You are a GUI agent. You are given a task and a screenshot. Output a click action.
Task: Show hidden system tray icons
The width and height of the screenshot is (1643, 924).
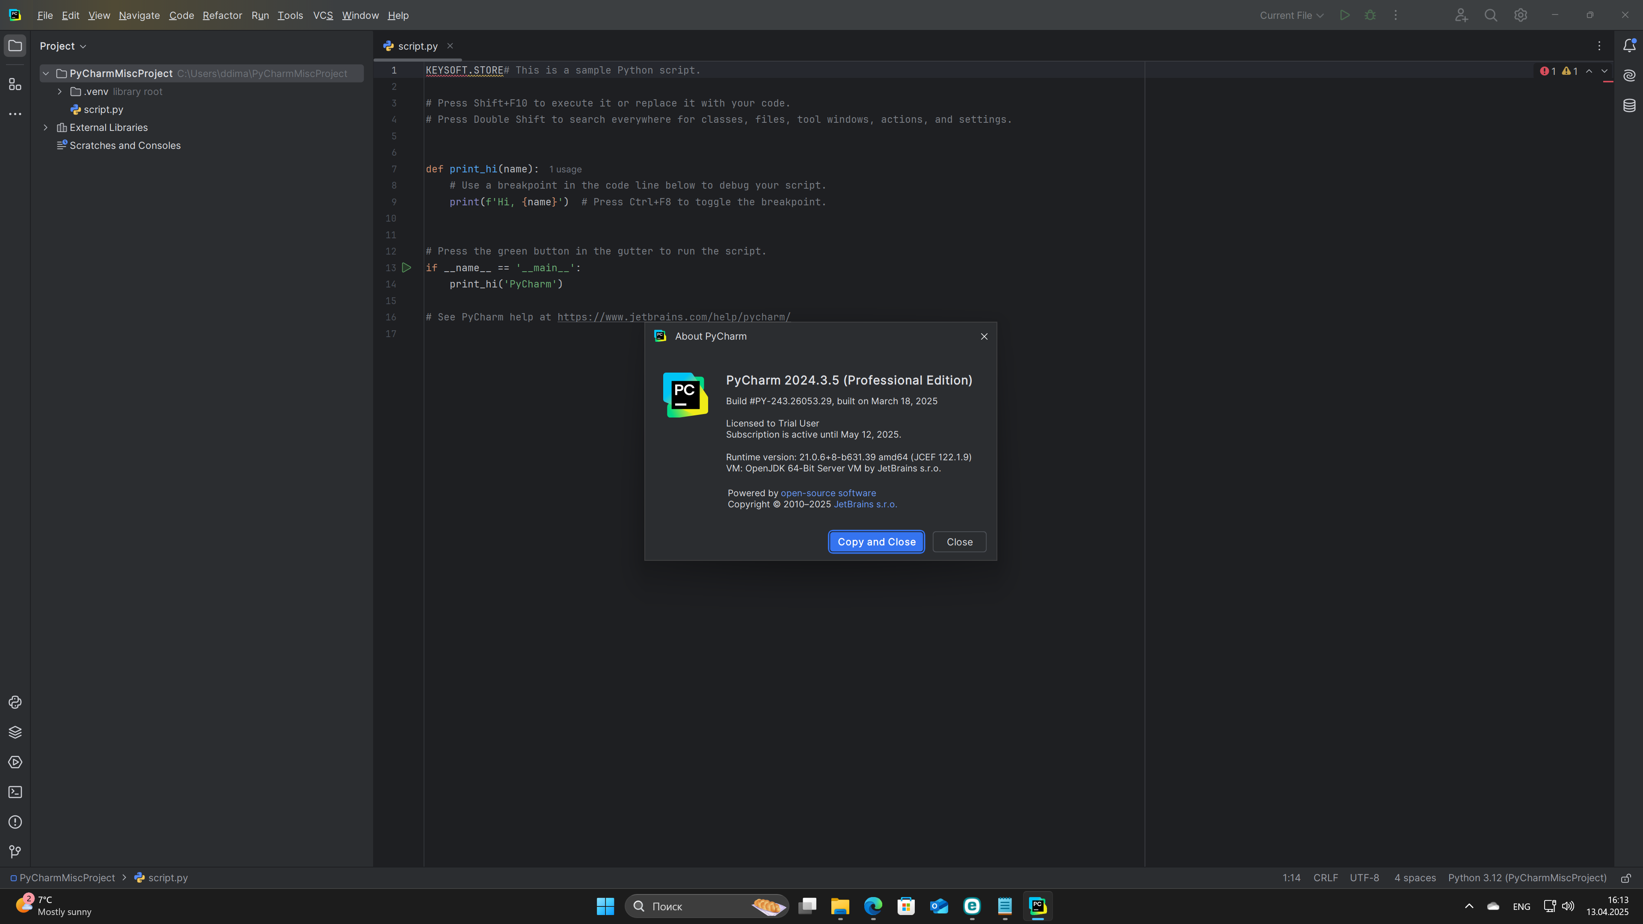coord(1469,906)
